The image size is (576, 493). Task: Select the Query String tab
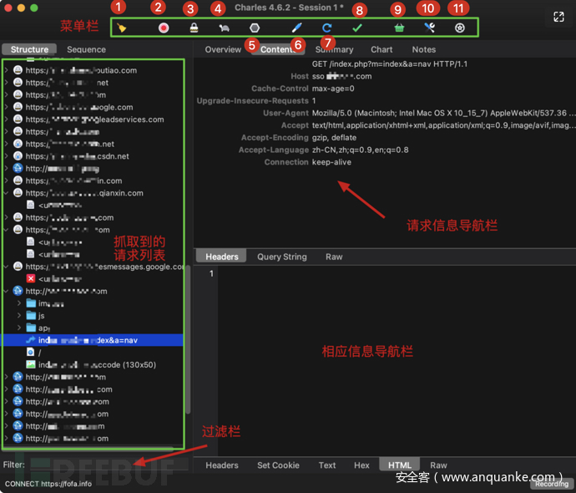click(281, 257)
